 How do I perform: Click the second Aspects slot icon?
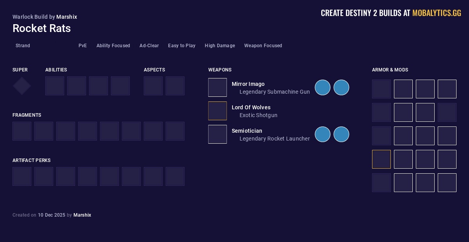[x=175, y=86]
